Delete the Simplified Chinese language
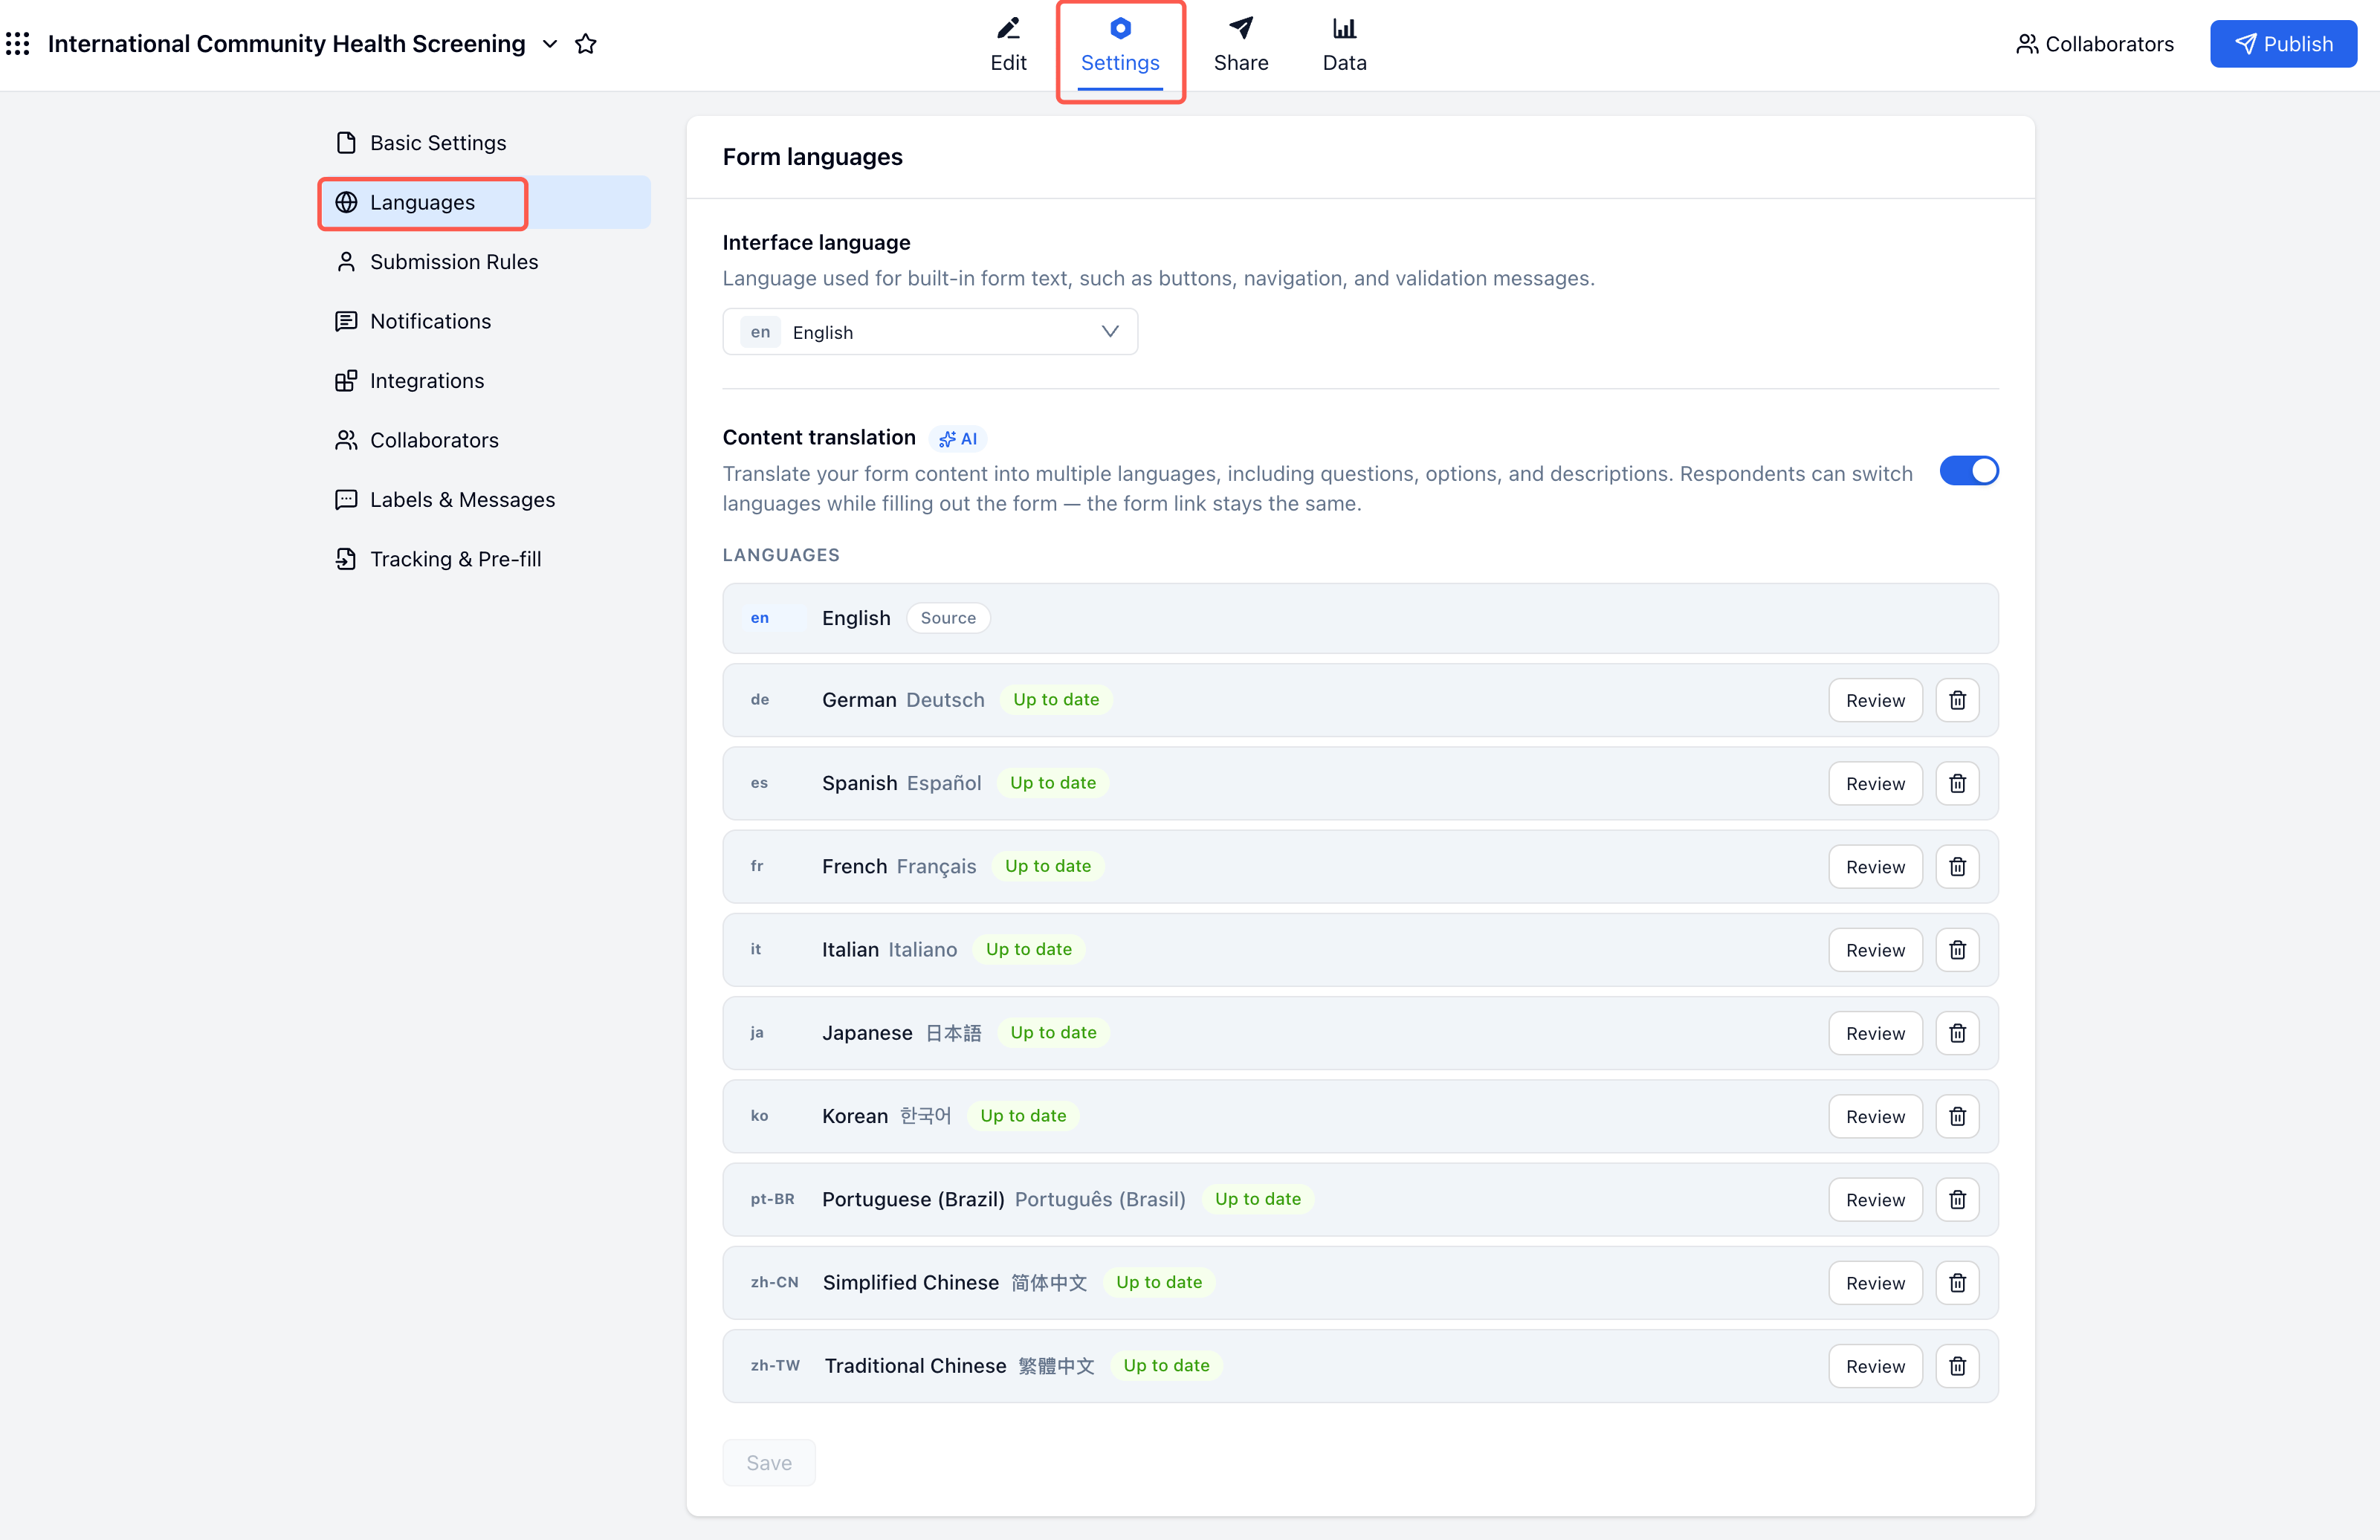This screenshot has width=2380, height=1540. click(x=1957, y=1283)
